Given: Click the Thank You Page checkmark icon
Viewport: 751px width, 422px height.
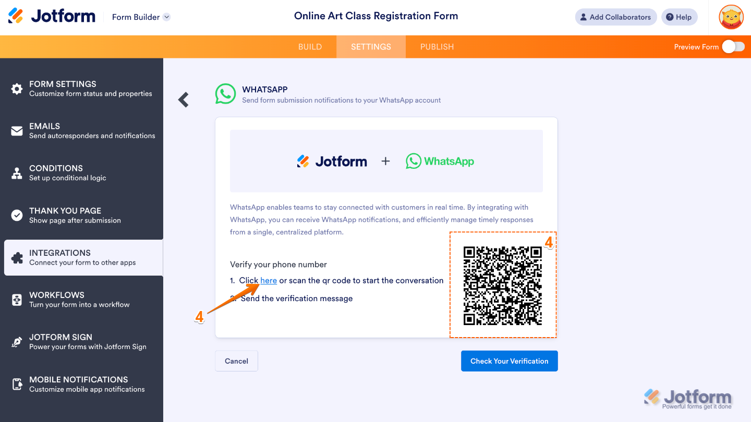Looking at the screenshot, I should click(x=17, y=215).
